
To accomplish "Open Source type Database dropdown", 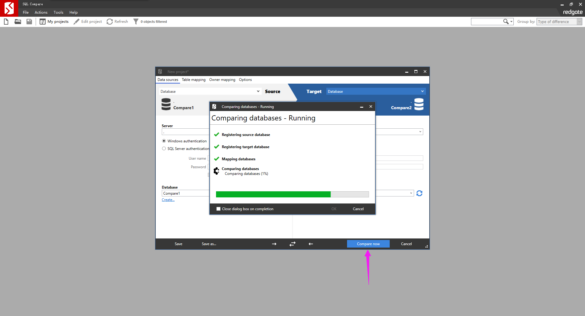I will click(210, 91).
